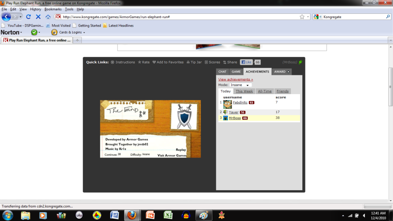Open the Bookmarks menu
This screenshot has width=393, height=221.
pos(53,9)
